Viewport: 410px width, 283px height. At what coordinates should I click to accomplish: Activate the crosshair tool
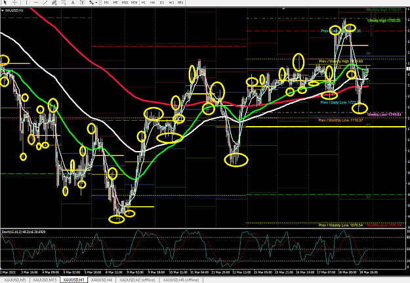pos(14,3)
